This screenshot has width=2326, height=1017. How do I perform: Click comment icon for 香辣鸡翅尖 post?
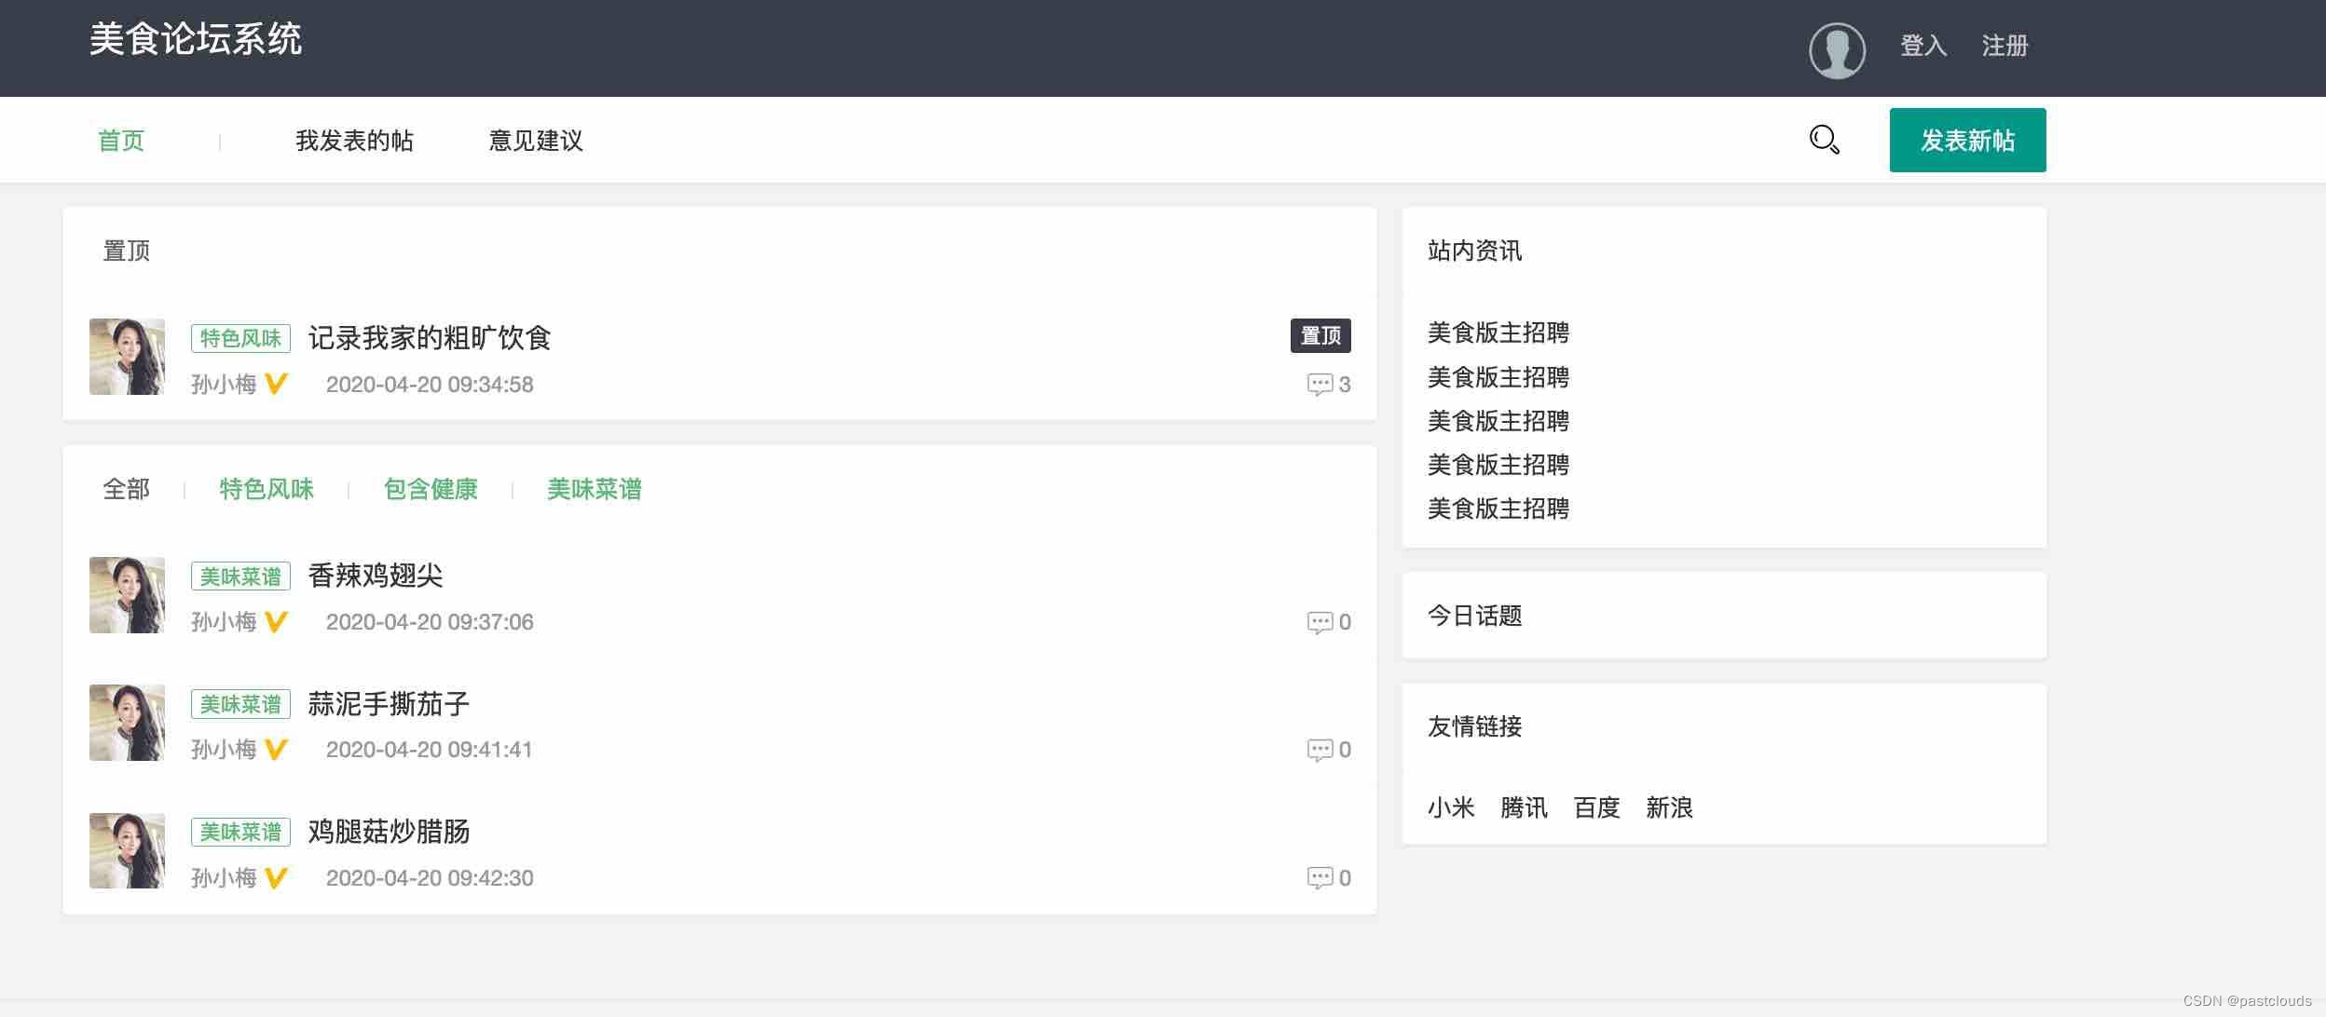click(x=1319, y=622)
